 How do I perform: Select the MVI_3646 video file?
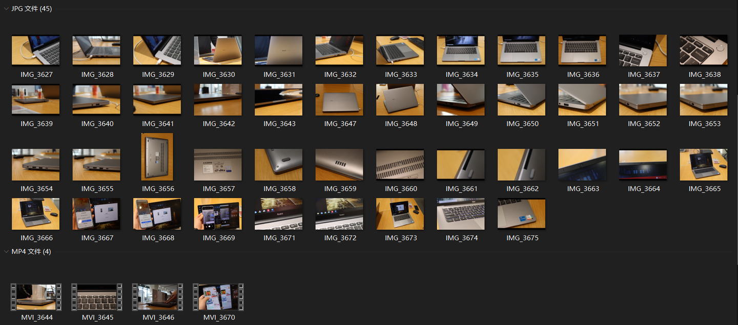click(157, 297)
